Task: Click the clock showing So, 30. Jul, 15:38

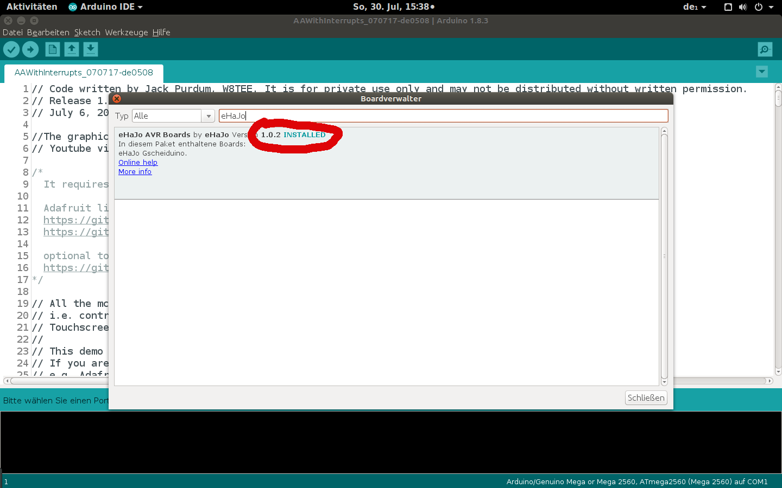Action: click(394, 7)
